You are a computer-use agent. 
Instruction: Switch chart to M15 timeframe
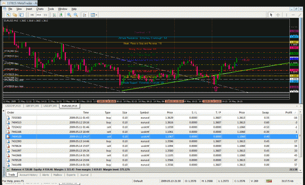pyautogui.click(x=39, y=15)
